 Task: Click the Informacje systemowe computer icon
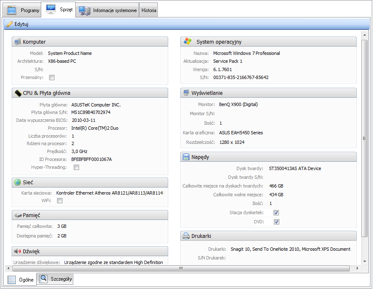[85, 10]
